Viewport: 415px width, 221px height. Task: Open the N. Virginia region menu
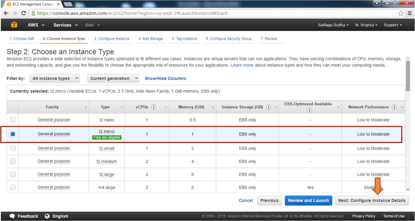coord(366,25)
